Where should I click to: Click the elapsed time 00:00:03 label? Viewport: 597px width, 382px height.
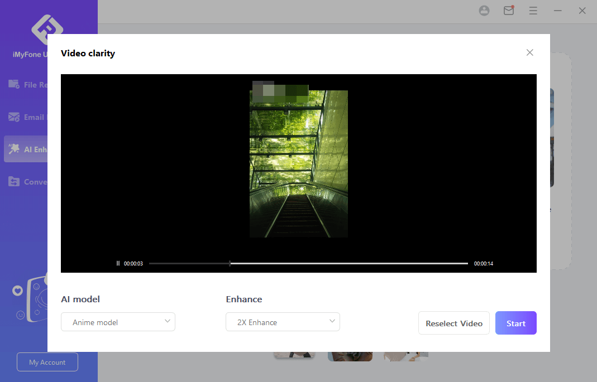(133, 263)
